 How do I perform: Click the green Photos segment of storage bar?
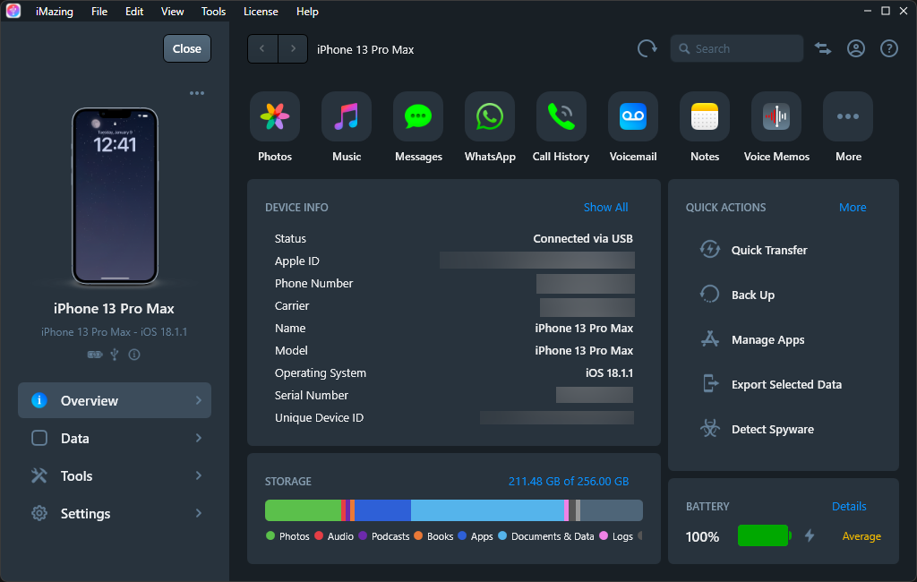(303, 510)
